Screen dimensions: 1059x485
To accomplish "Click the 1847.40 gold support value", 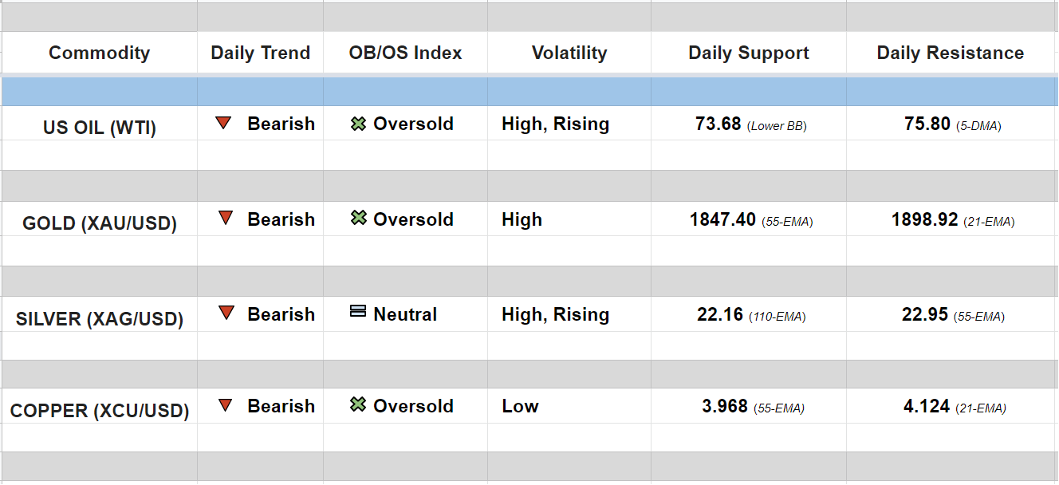I will [x=722, y=219].
